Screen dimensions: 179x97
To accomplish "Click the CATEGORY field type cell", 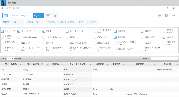I will (77, 75).
